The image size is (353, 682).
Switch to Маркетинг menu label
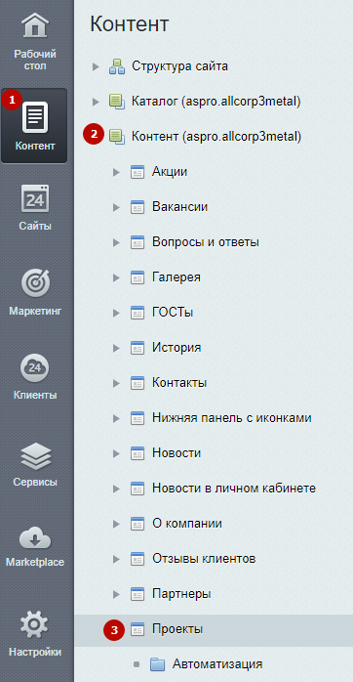[x=35, y=312]
